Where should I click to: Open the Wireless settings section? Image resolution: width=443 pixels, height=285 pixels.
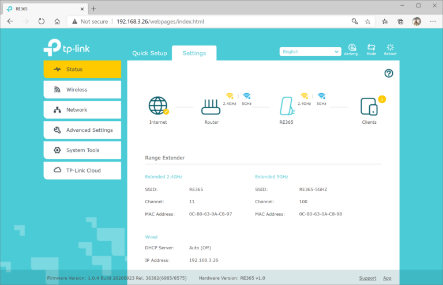click(82, 89)
